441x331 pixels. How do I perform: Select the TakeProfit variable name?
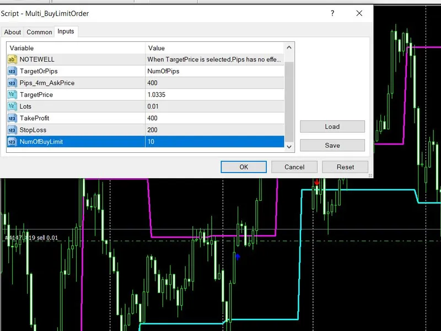coord(34,118)
